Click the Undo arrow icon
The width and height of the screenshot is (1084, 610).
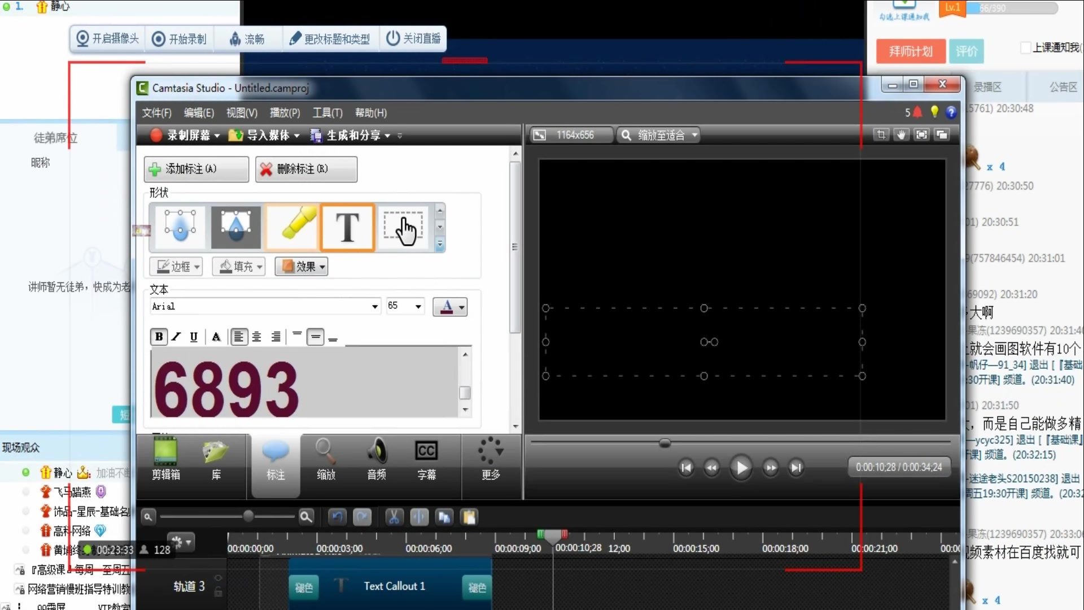(338, 517)
